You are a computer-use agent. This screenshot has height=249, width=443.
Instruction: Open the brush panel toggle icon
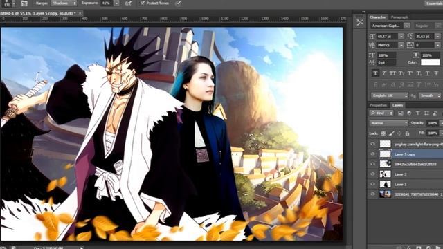point(24,3)
